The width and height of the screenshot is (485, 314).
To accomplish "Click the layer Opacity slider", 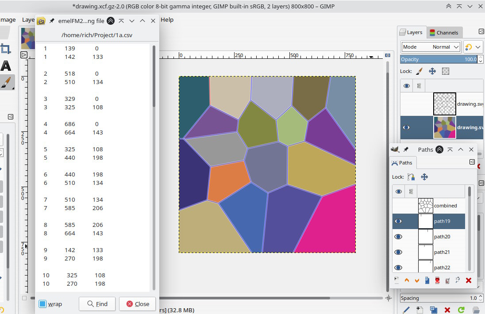I will pyautogui.click(x=438, y=59).
